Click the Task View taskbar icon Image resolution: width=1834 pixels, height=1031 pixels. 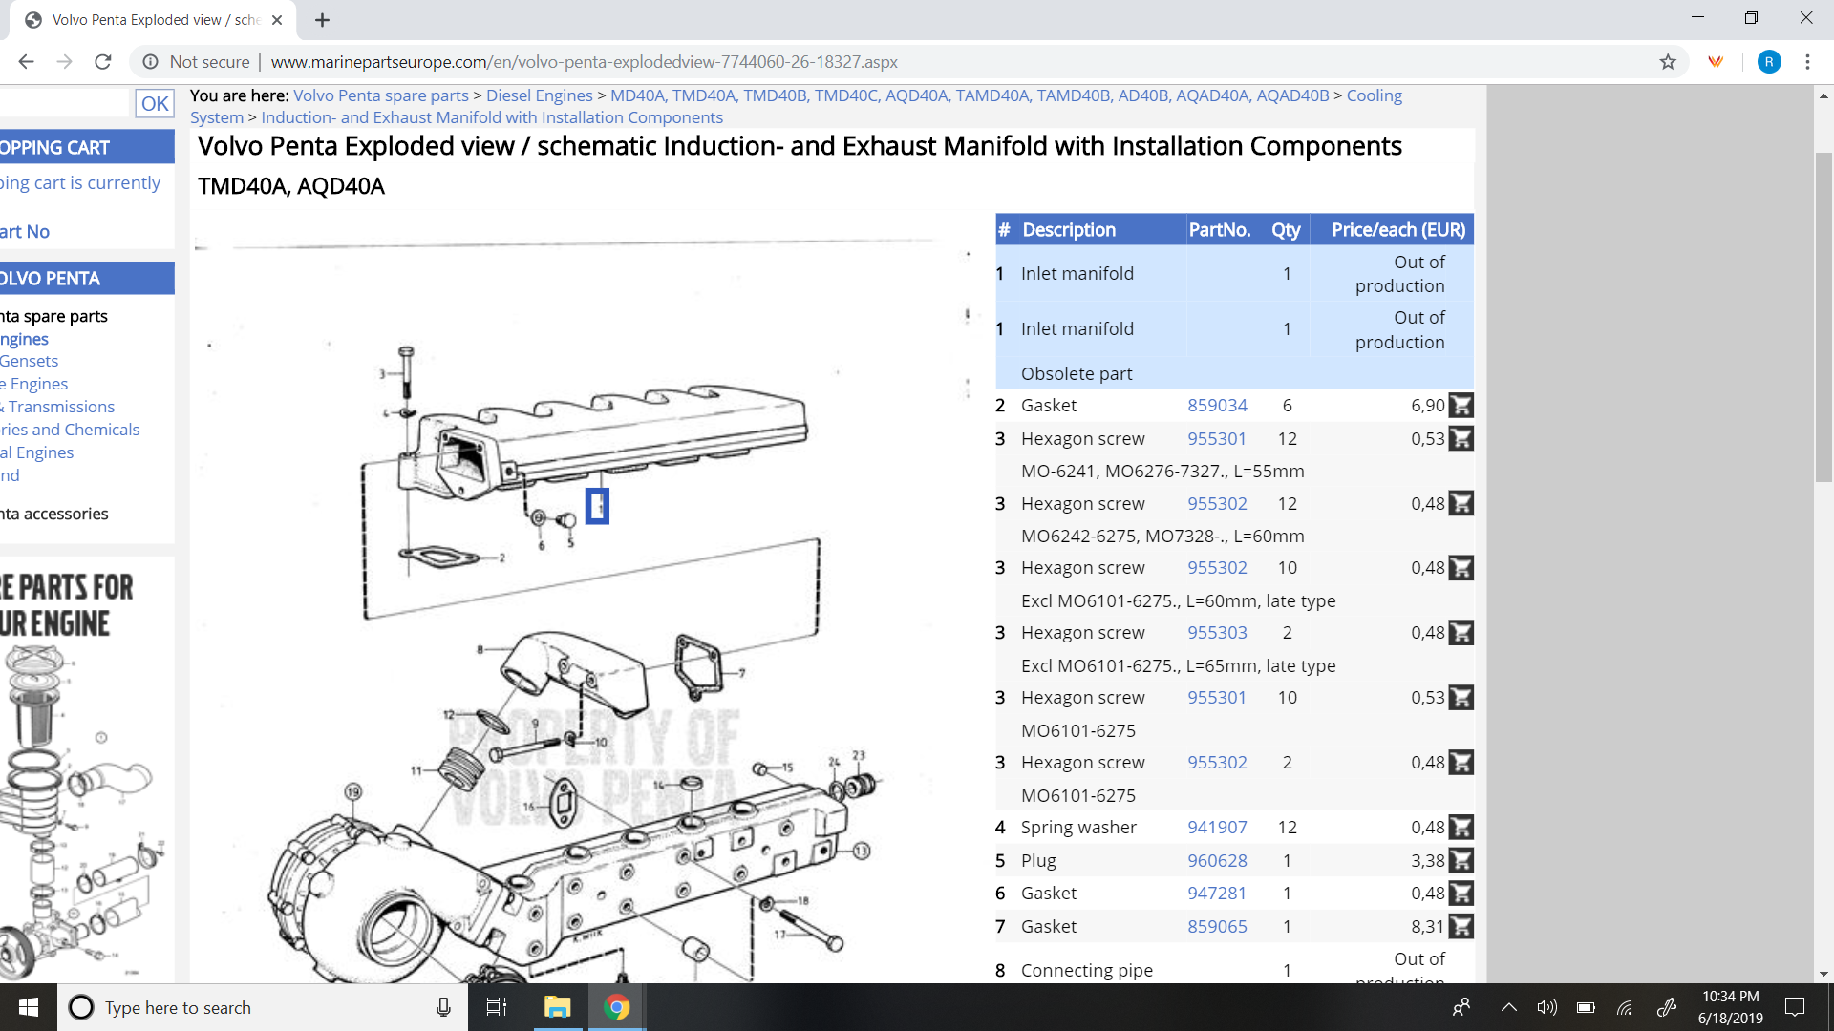coord(497,1007)
